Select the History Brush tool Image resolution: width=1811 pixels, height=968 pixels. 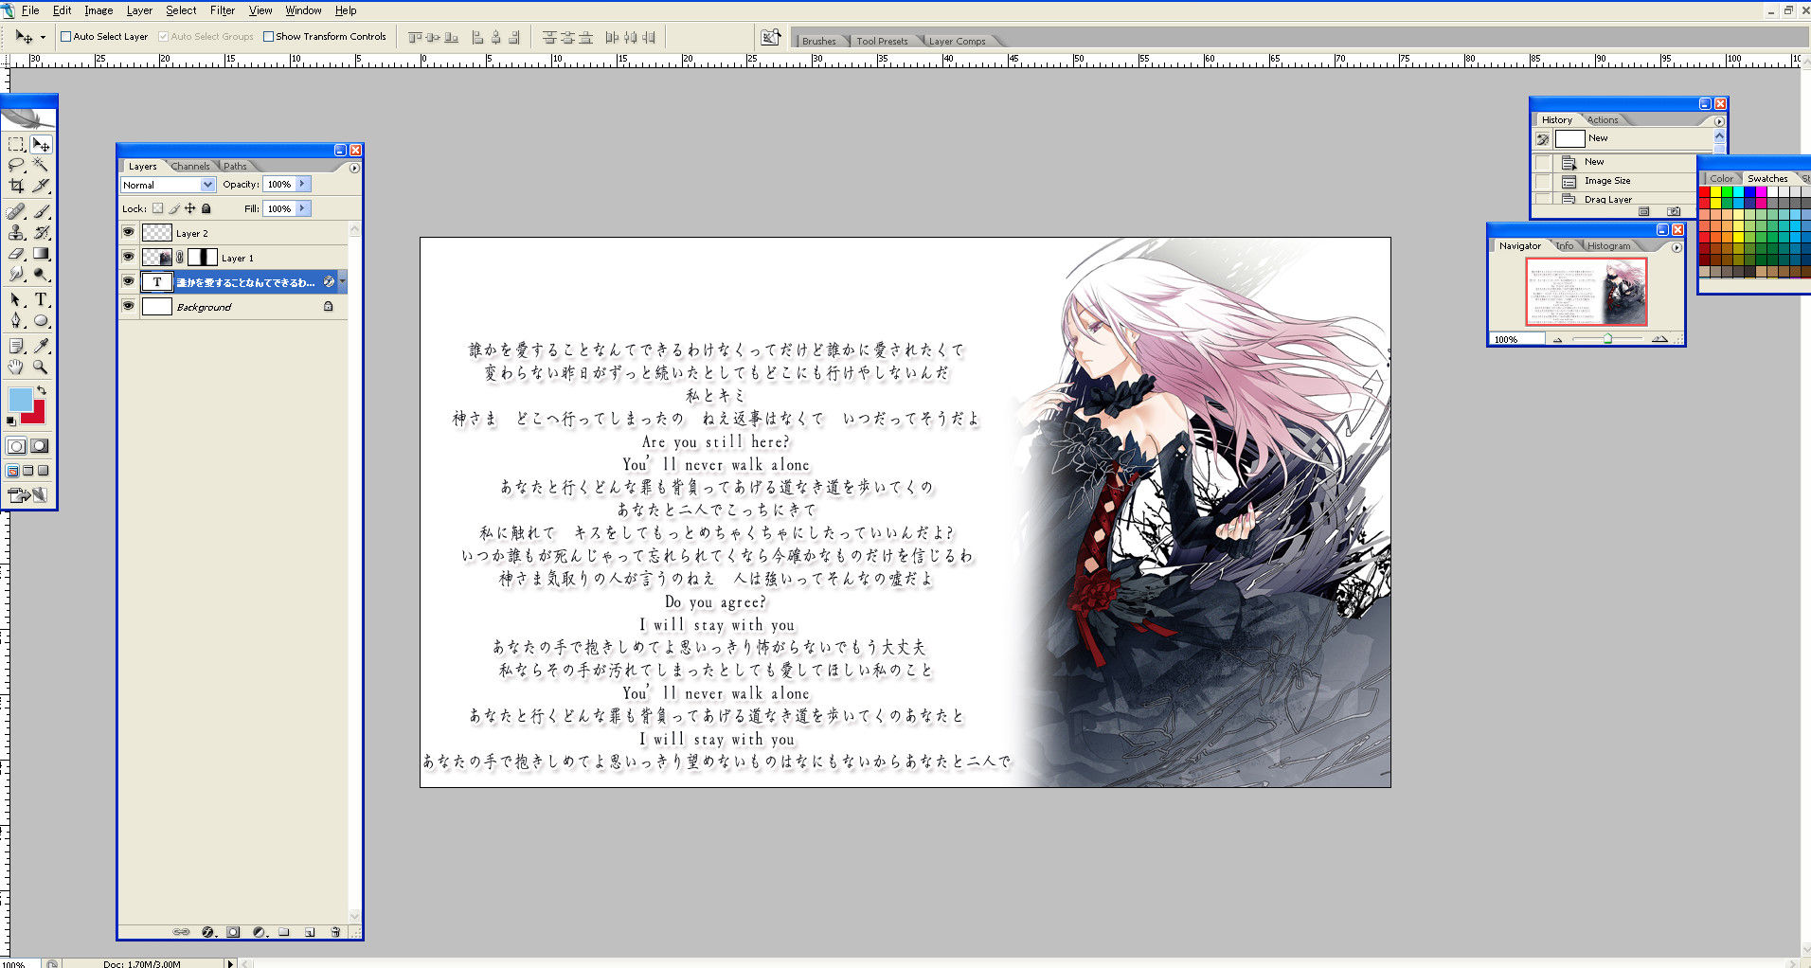pos(41,232)
